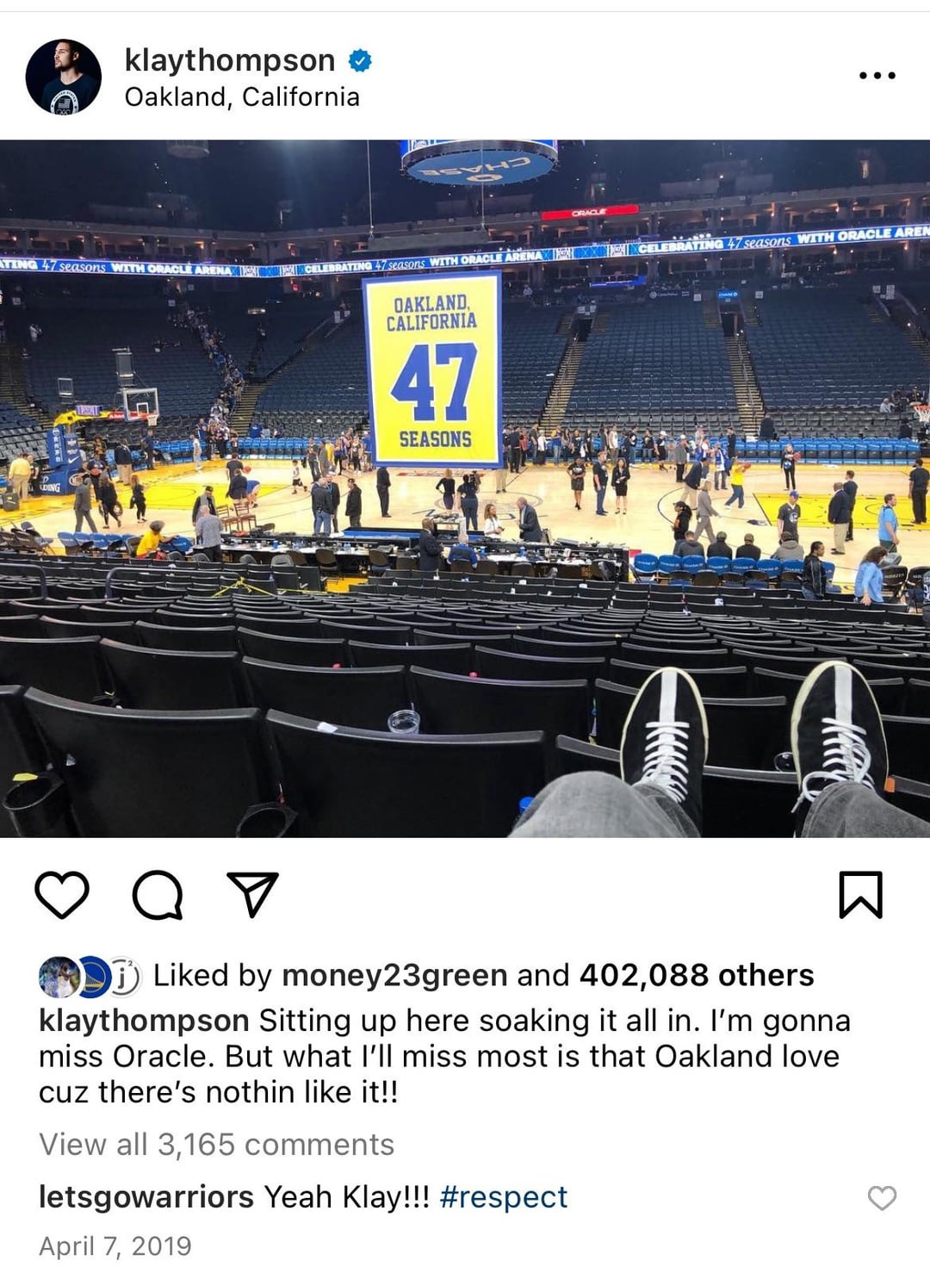The height and width of the screenshot is (1279, 930).
Task: Open the letsgowarriors commenter profile
Action: [146, 1197]
